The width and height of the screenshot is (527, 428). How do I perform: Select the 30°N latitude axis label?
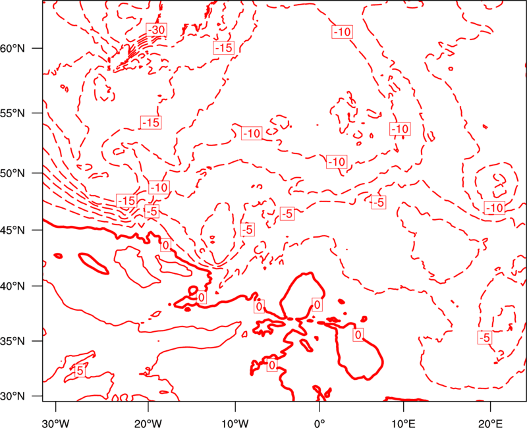point(13,396)
